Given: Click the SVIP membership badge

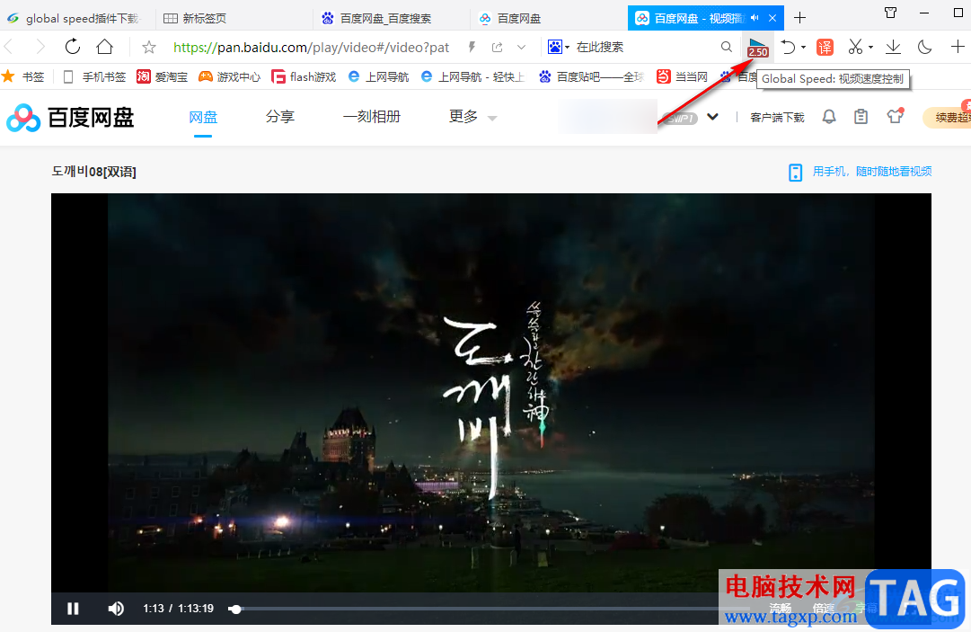Looking at the screenshot, I should pos(680,118).
